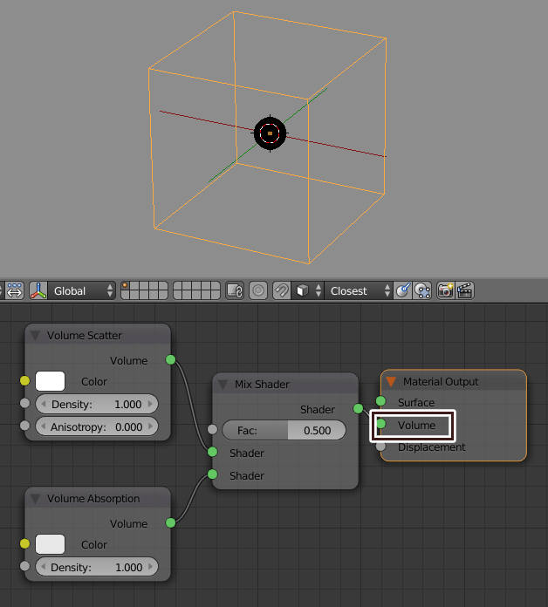
Task: Open the snap element cube dropdown
Action: point(308,290)
